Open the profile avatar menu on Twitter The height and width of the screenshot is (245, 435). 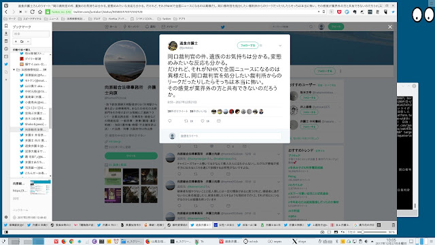click(321, 27)
